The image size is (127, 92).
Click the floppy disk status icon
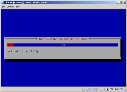click(x=92, y=89)
